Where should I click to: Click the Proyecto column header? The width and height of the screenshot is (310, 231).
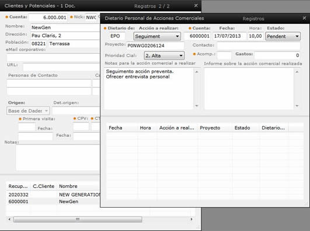point(215,128)
